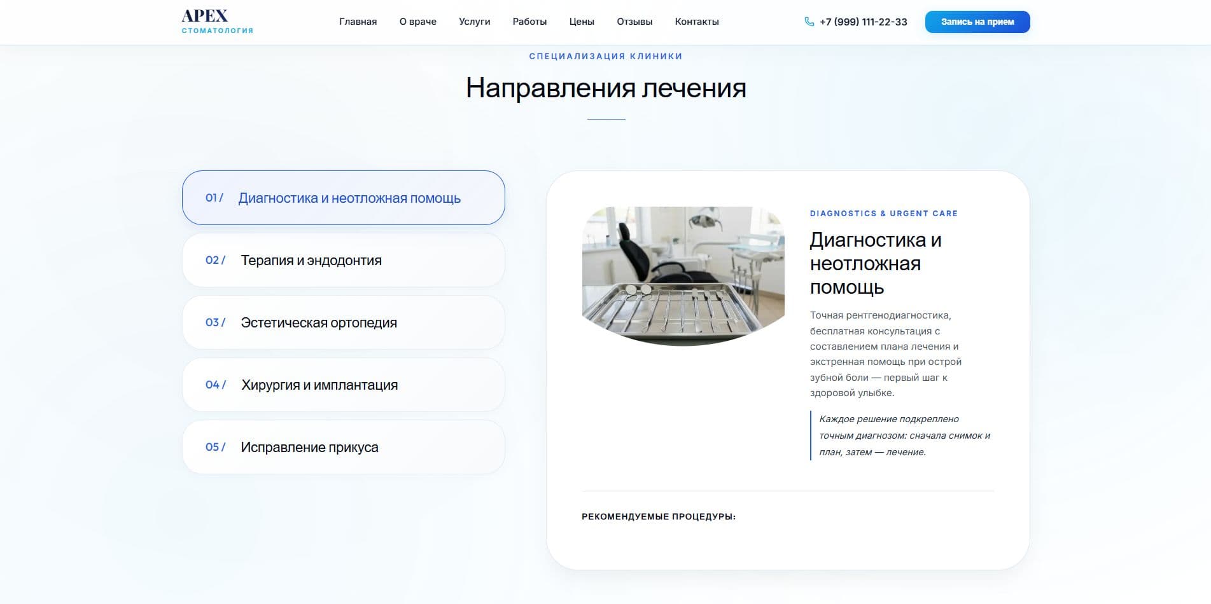Viewport: 1211px width, 604px height.
Task: Switch to the Эстетическая ортопедия tab
Action: (344, 322)
